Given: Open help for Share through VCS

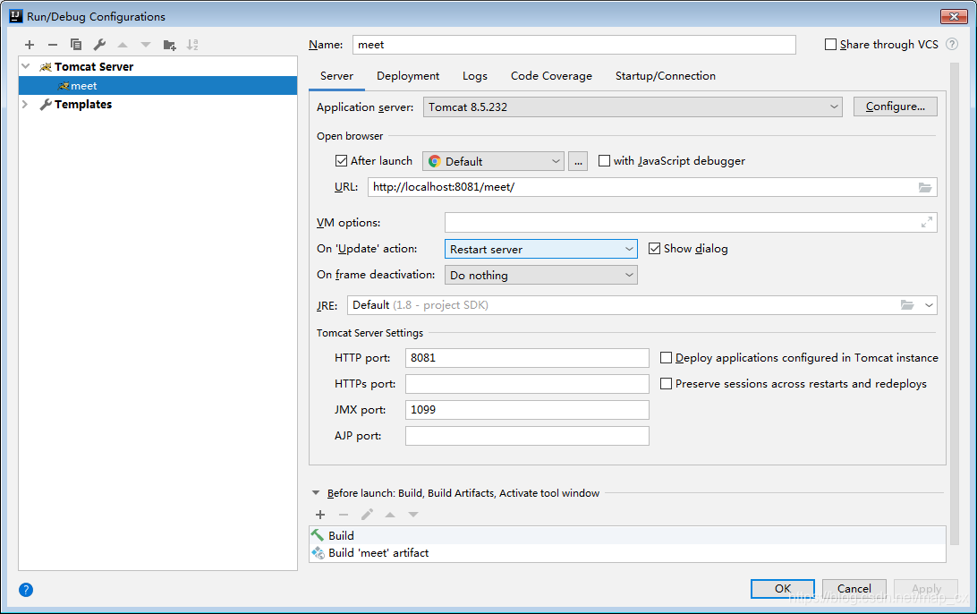Looking at the screenshot, I should click(x=951, y=44).
